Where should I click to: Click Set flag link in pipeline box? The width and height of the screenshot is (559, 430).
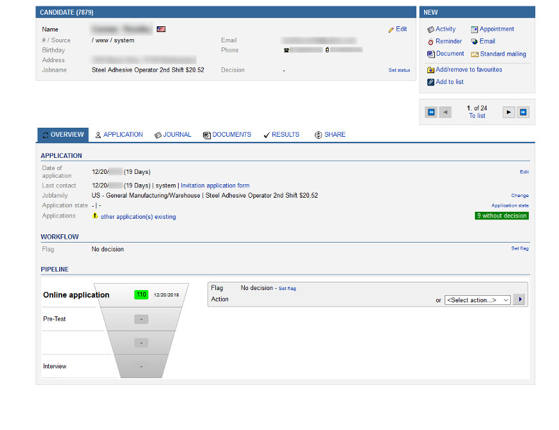pos(287,289)
